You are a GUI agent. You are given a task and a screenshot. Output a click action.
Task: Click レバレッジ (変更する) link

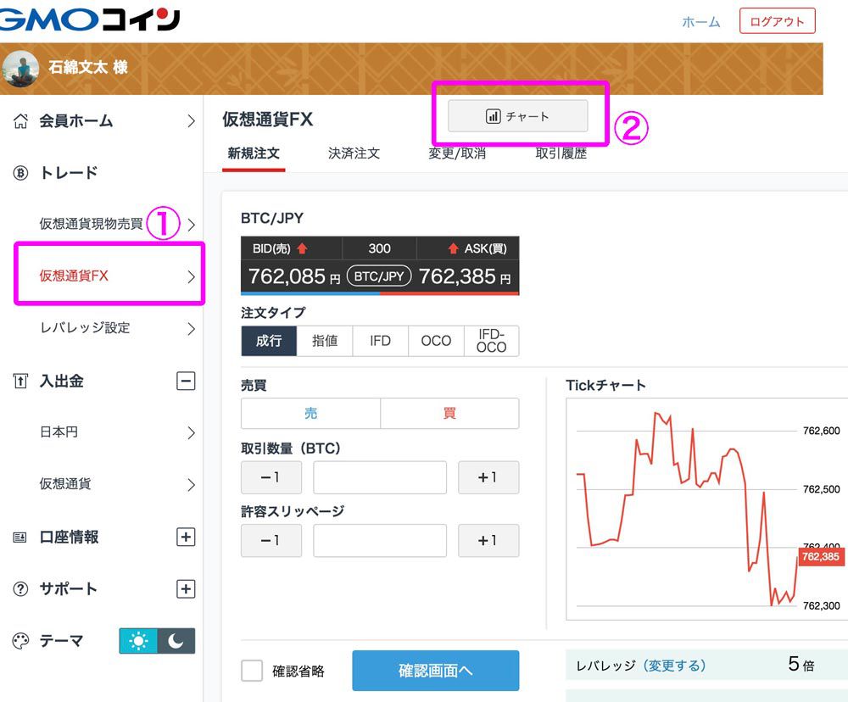pyautogui.click(x=676, y=666)
